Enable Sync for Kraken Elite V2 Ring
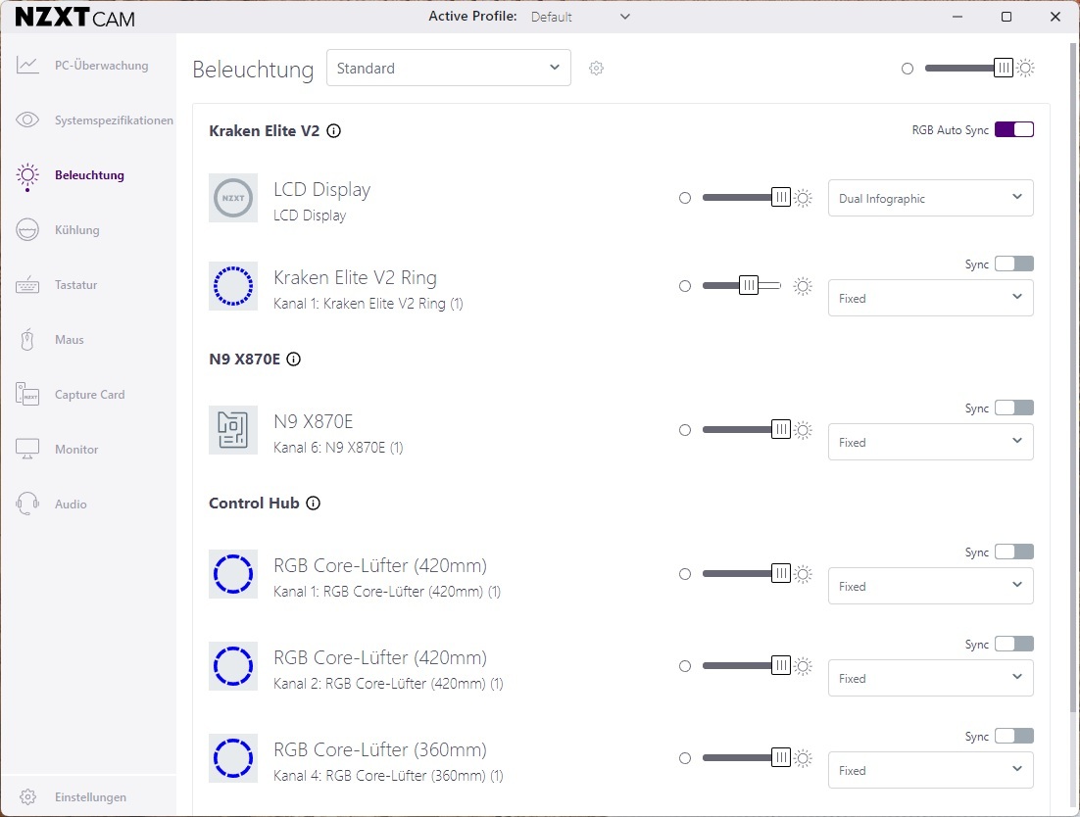1080x817 pixels. point(1014,264)
